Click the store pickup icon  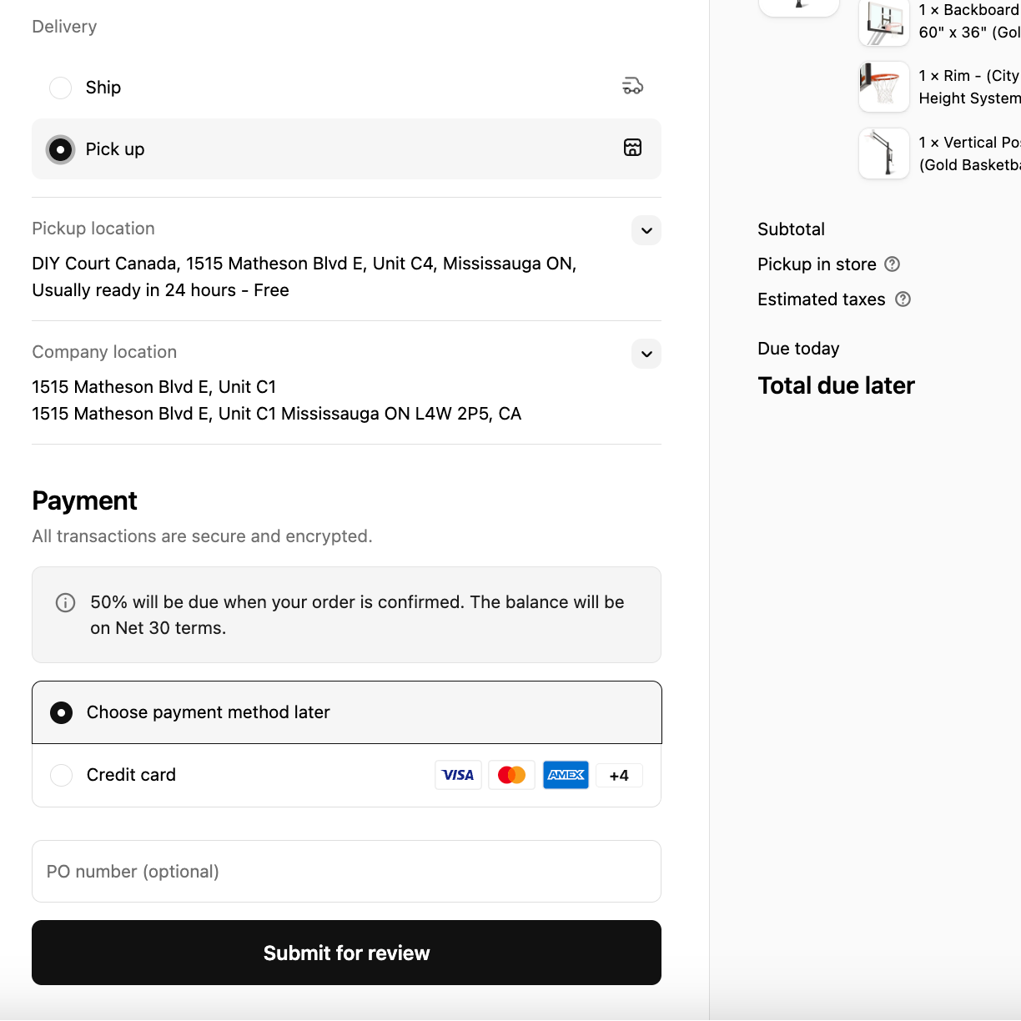[632, 148]
